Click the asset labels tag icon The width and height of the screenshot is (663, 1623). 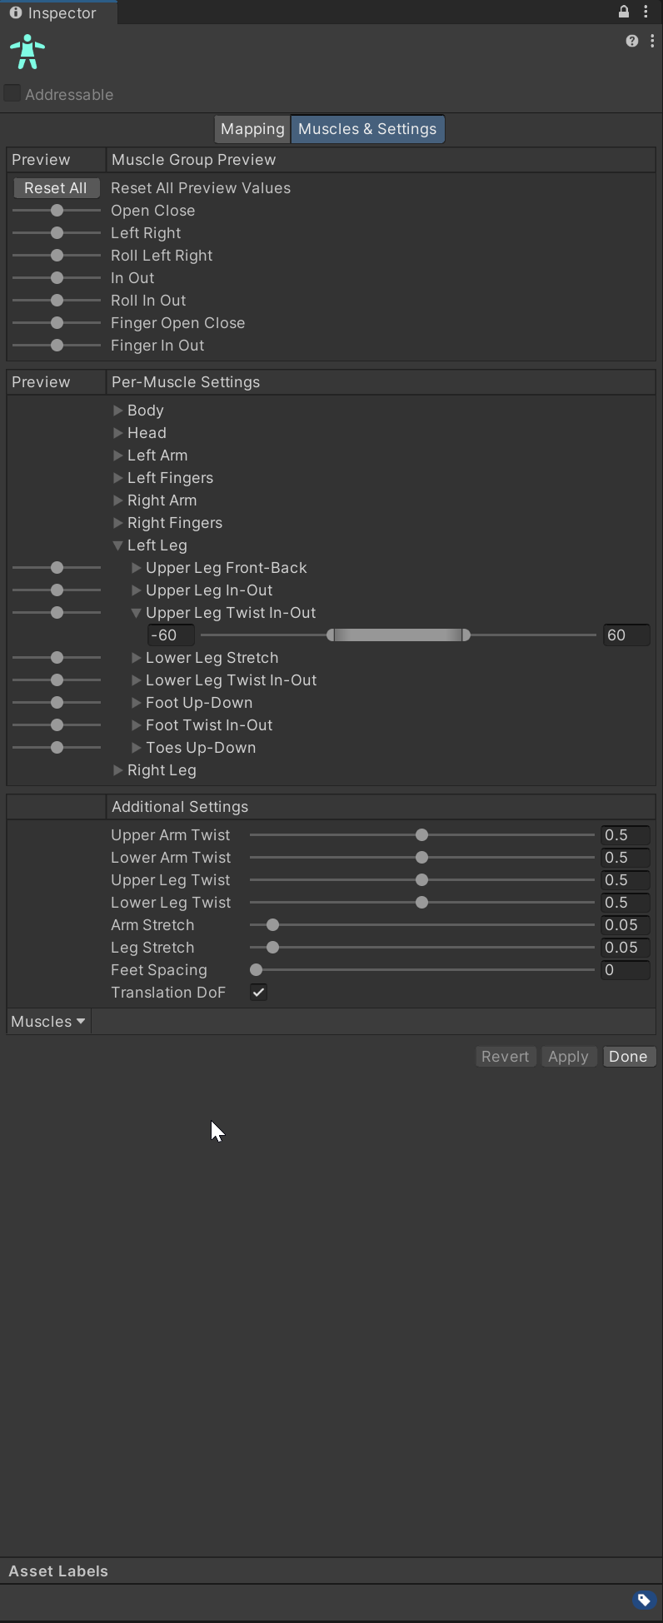pyautogui.click(x=643, y=1600)
